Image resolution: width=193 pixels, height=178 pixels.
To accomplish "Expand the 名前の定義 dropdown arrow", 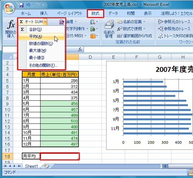I will (x=144, y=22).
